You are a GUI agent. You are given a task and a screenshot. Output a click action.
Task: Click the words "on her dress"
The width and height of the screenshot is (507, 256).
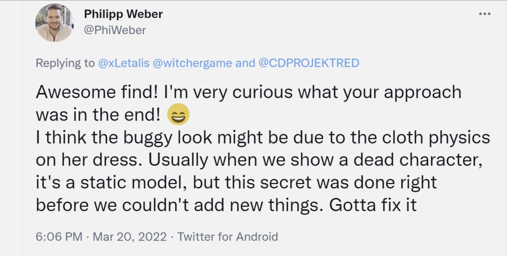(x=88, y=161)
